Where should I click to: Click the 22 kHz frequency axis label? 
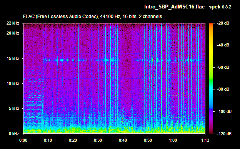tap(13, 23)
